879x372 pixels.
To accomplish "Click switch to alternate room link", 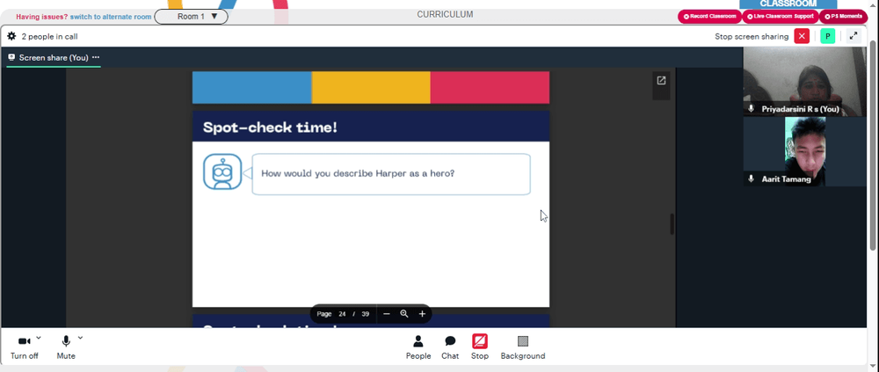I will coord(111,17).
